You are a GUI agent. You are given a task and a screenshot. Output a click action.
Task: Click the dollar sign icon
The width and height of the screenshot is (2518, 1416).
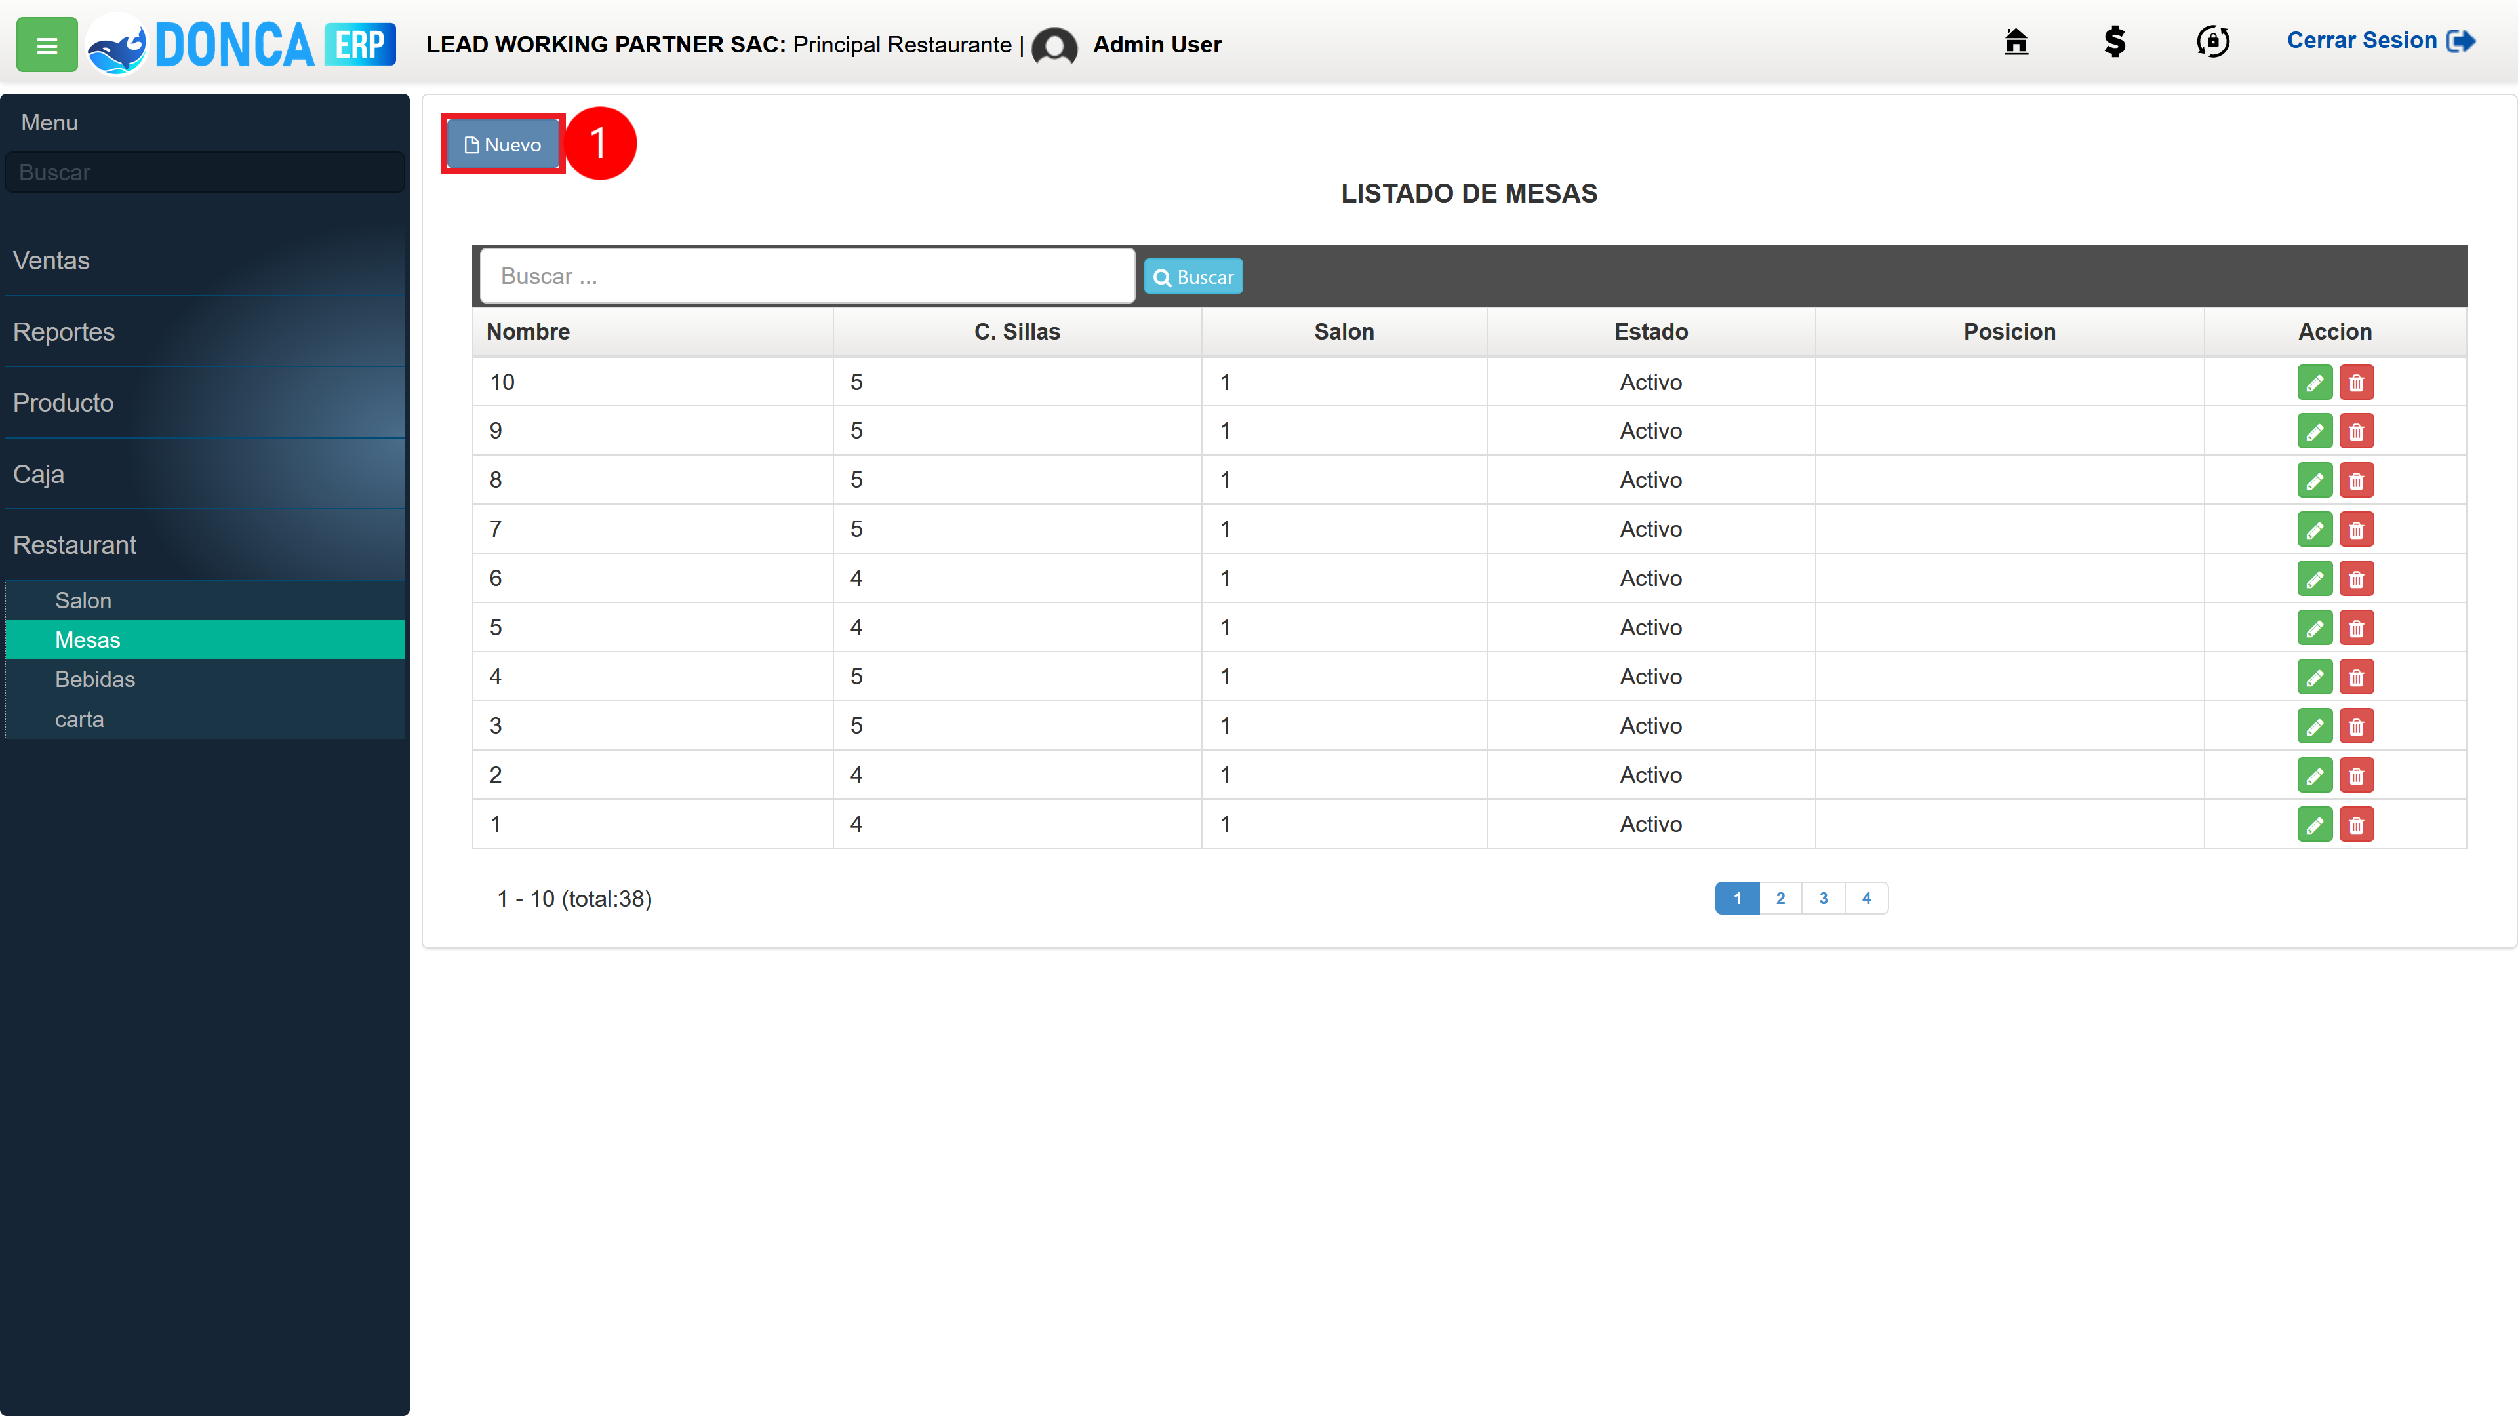pos(2114,41)
